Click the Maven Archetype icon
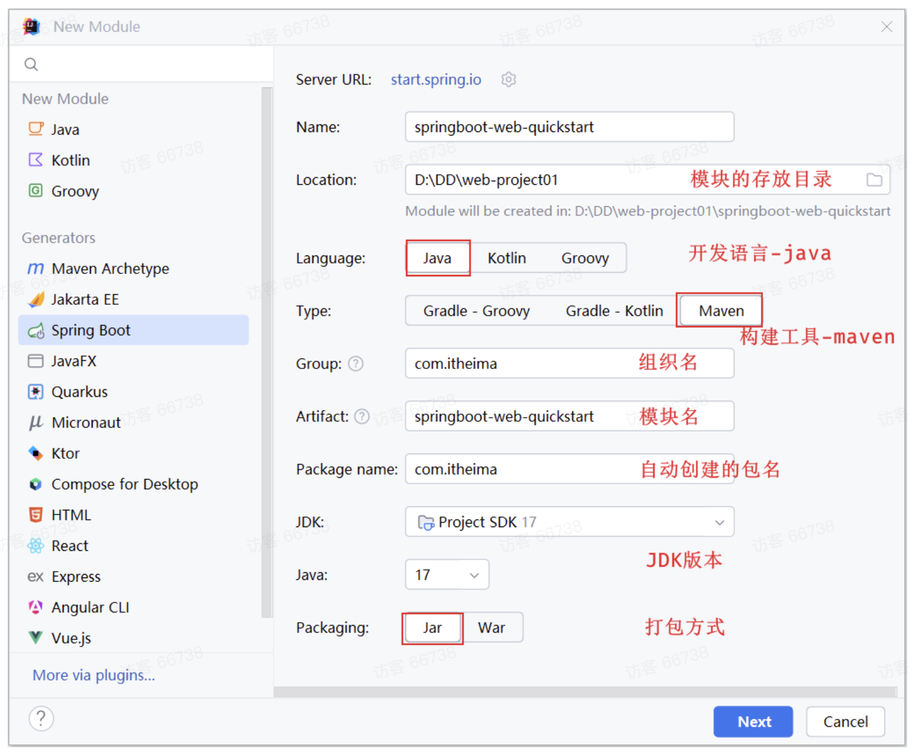Viewport: 914px width, 753px height. pos(36,268)
